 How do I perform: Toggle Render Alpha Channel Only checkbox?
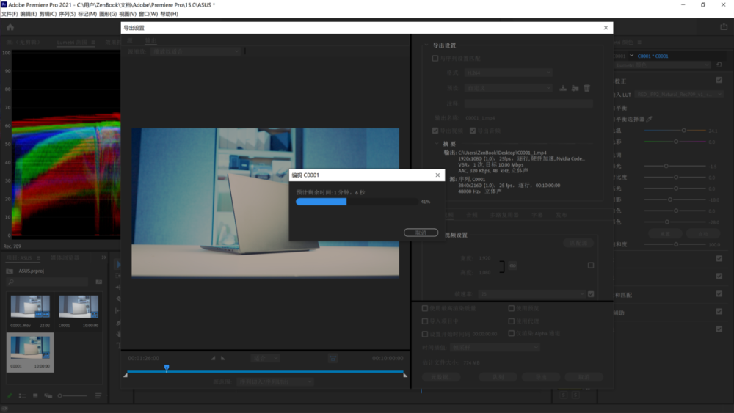click(511, 334)
